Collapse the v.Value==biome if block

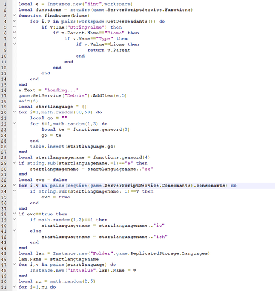pos(15,44)
